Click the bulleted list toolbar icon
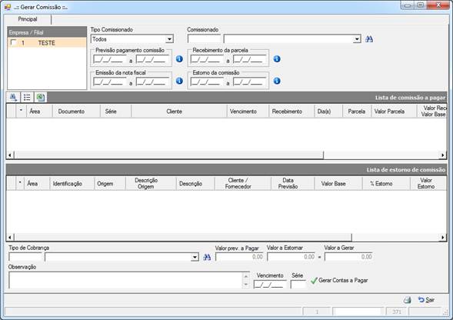The image size is (453, 320). [27, 98]
